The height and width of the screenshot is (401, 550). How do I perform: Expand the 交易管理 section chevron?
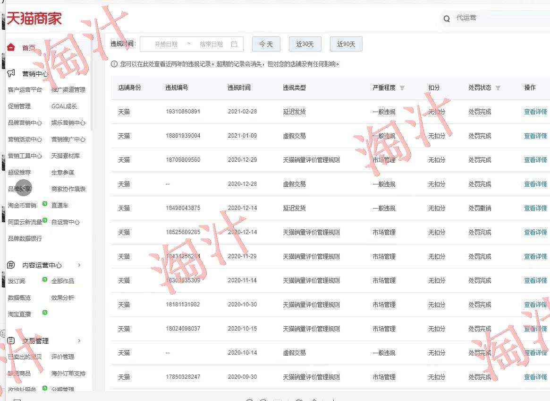(79, 340)
